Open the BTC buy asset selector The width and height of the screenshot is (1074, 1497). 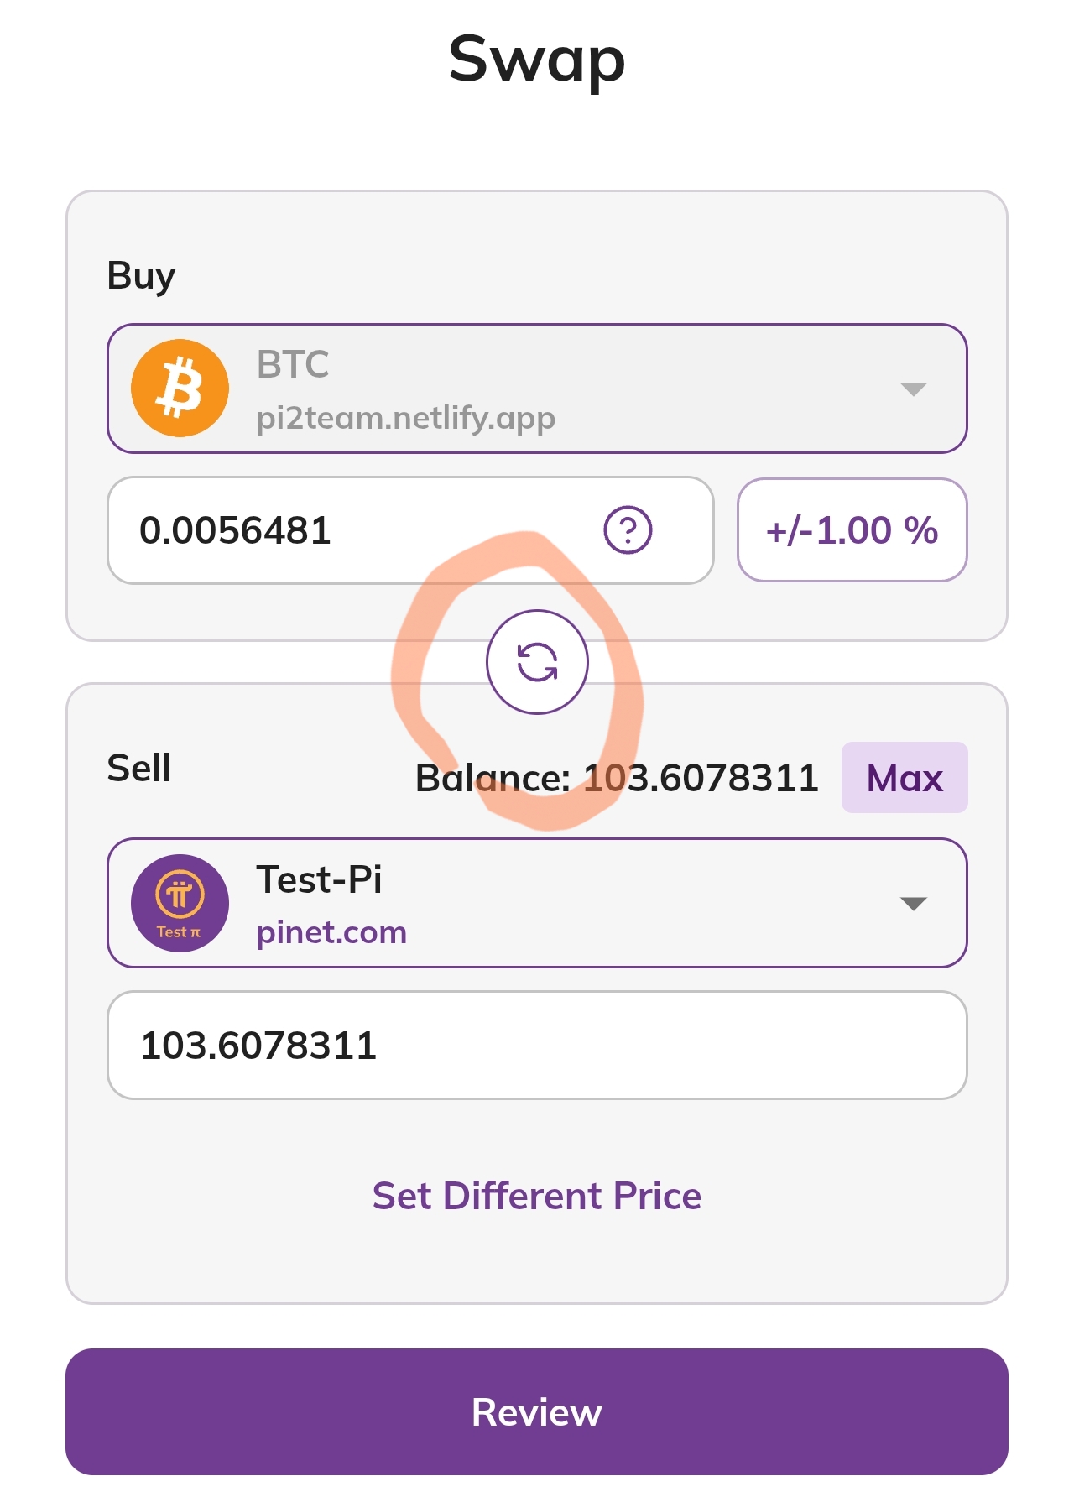pos(537,389)
